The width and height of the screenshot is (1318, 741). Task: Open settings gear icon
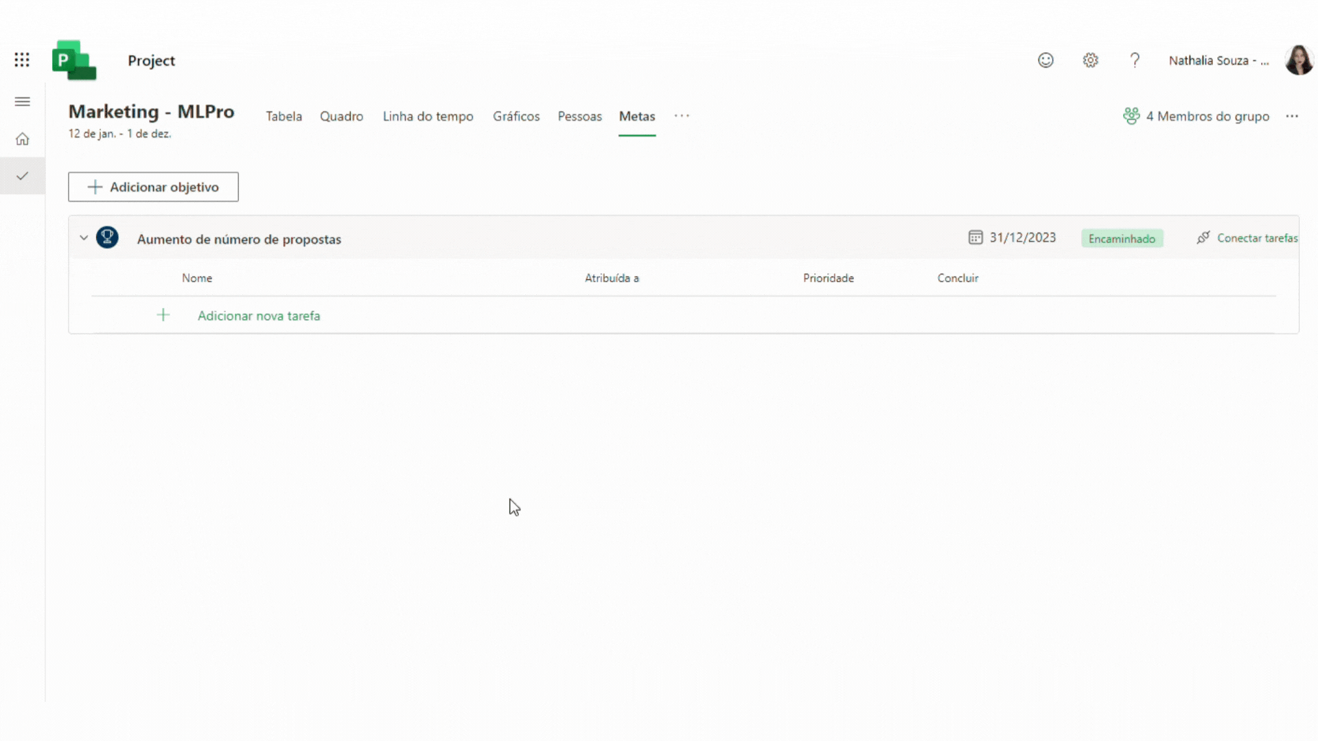1090,60
